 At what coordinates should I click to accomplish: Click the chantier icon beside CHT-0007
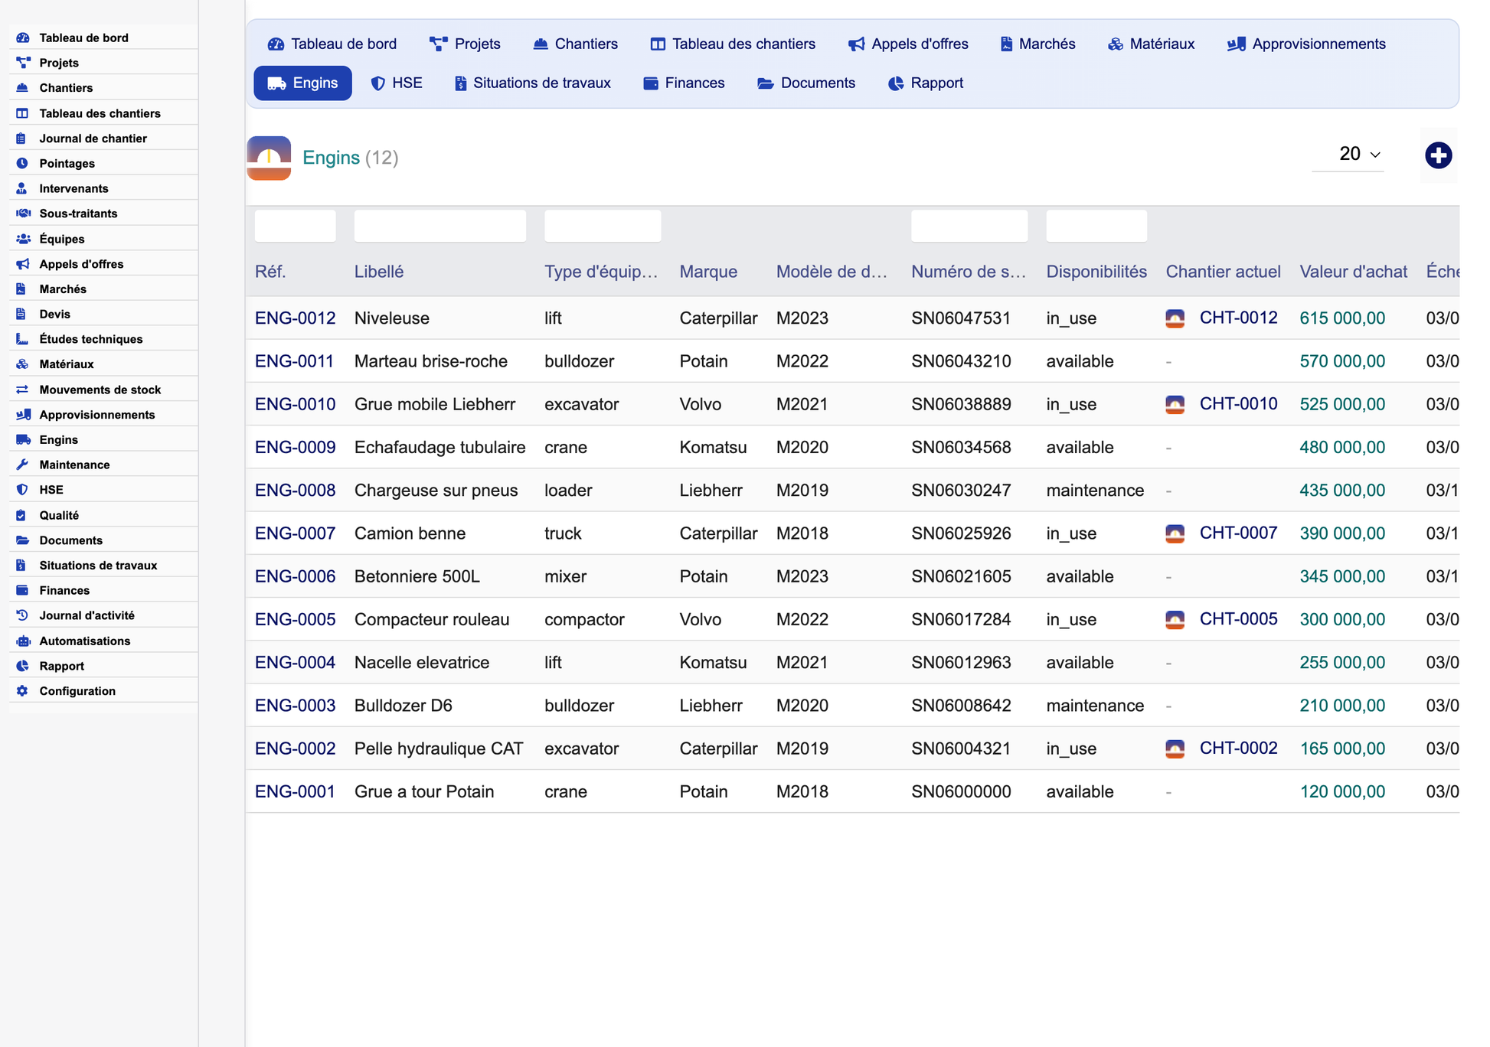click(1175, 533)
